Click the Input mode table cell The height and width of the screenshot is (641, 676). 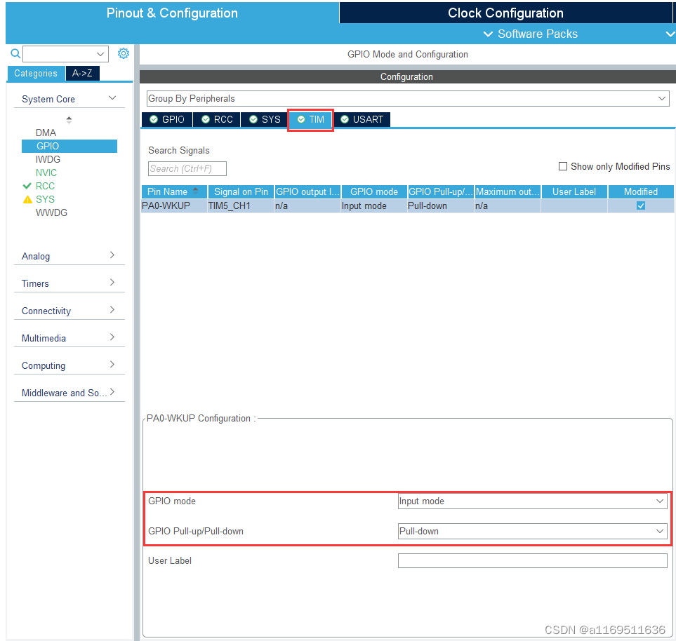click(x=373, y=205)
